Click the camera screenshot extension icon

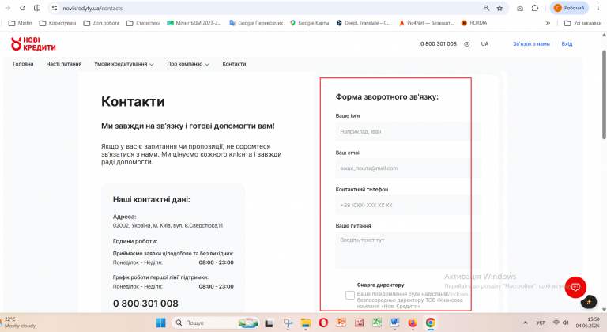click(520, 8)
